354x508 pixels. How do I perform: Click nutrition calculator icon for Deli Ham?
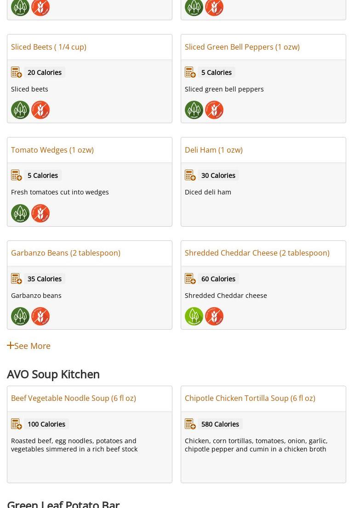[x=190, y=176]
